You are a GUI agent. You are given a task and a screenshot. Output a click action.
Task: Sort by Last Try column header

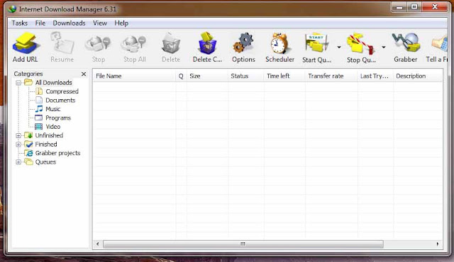(x=375, y=76)
